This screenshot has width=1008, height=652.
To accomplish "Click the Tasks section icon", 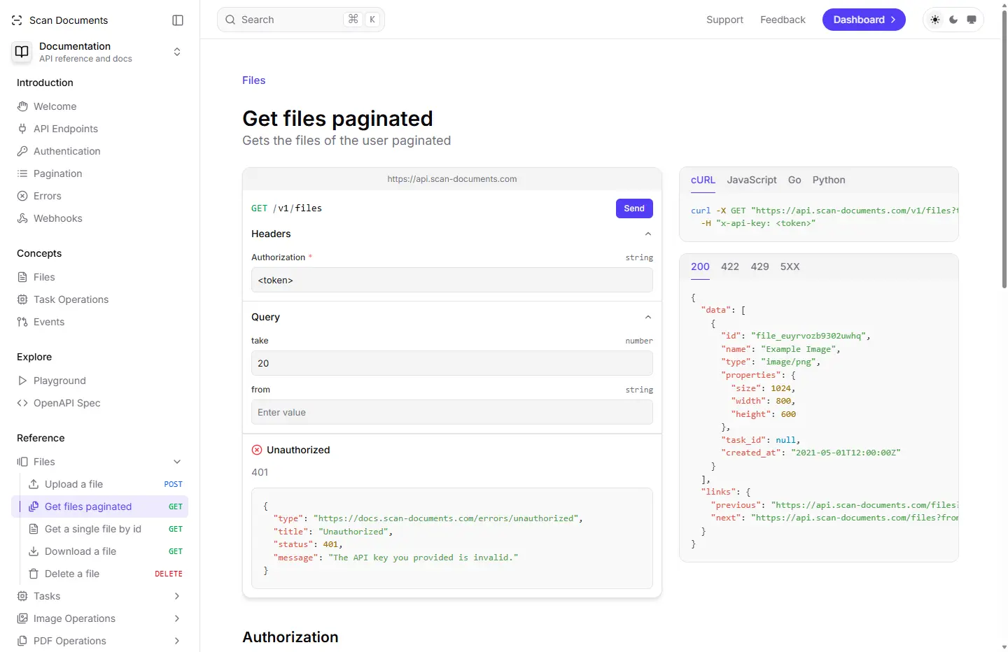I will [x=22, y=596].
